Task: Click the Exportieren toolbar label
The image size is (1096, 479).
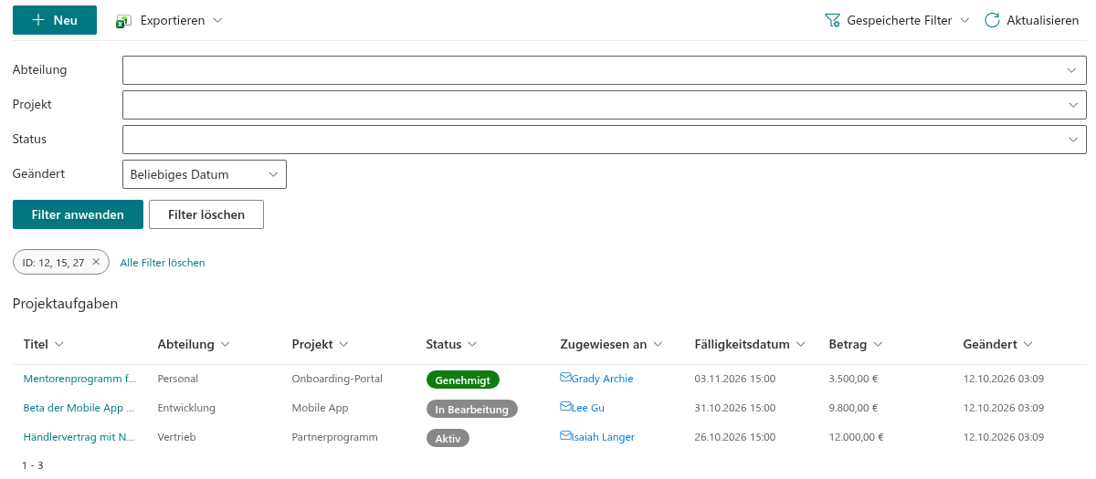Action: (173, 20)
